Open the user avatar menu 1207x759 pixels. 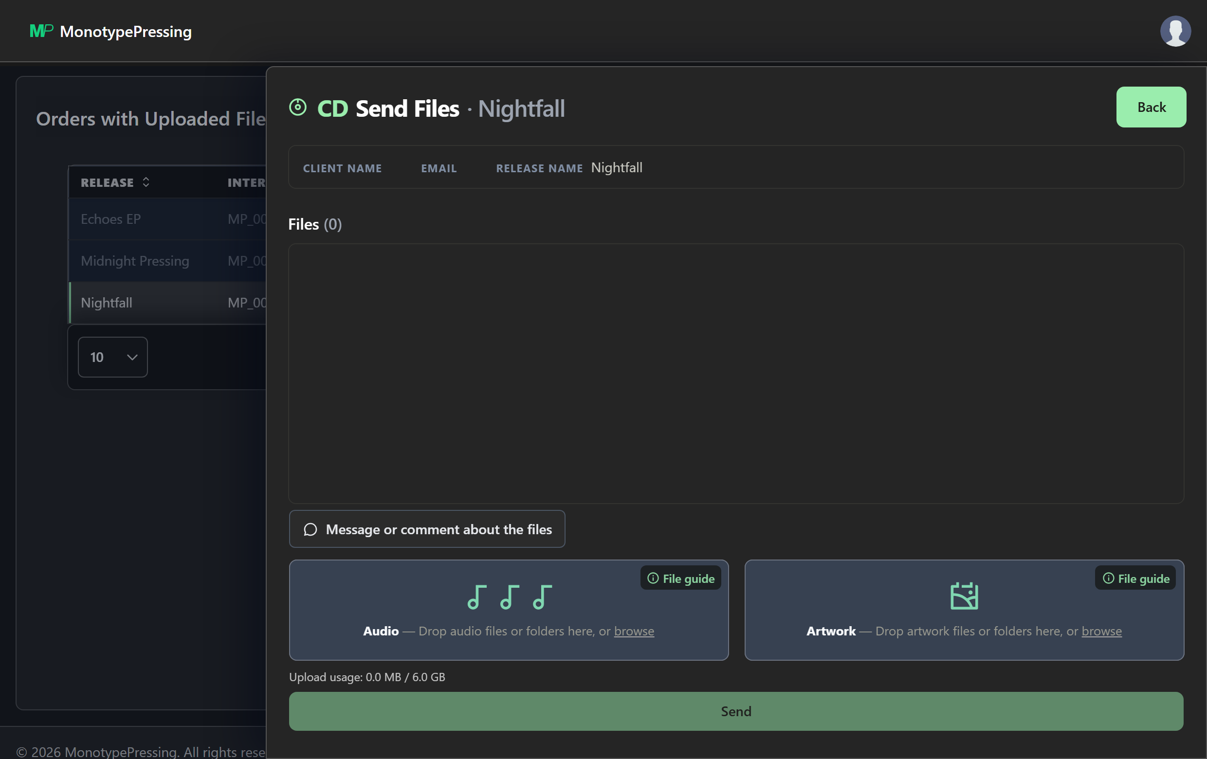tap(1175, 31)
